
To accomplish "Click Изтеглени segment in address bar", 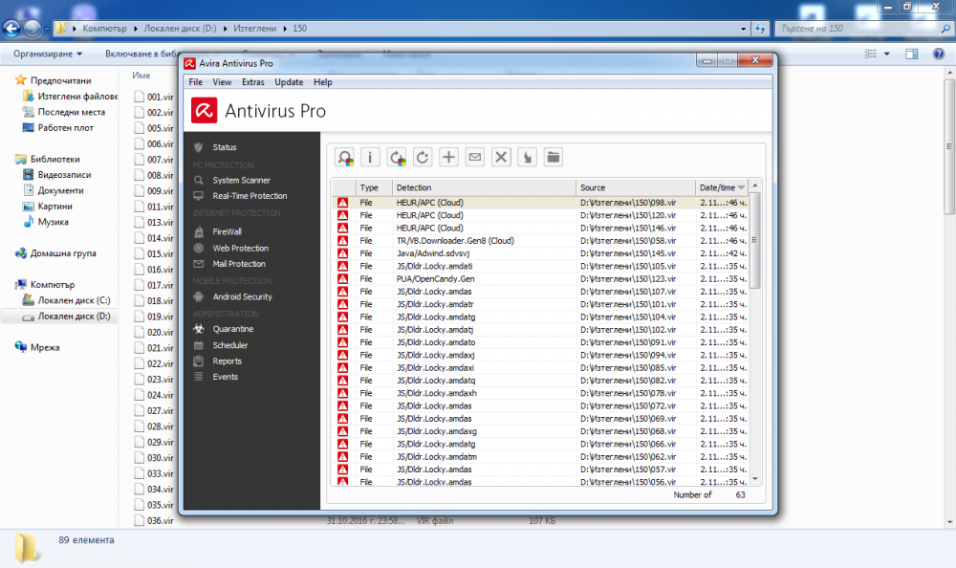I will [254, 29].
